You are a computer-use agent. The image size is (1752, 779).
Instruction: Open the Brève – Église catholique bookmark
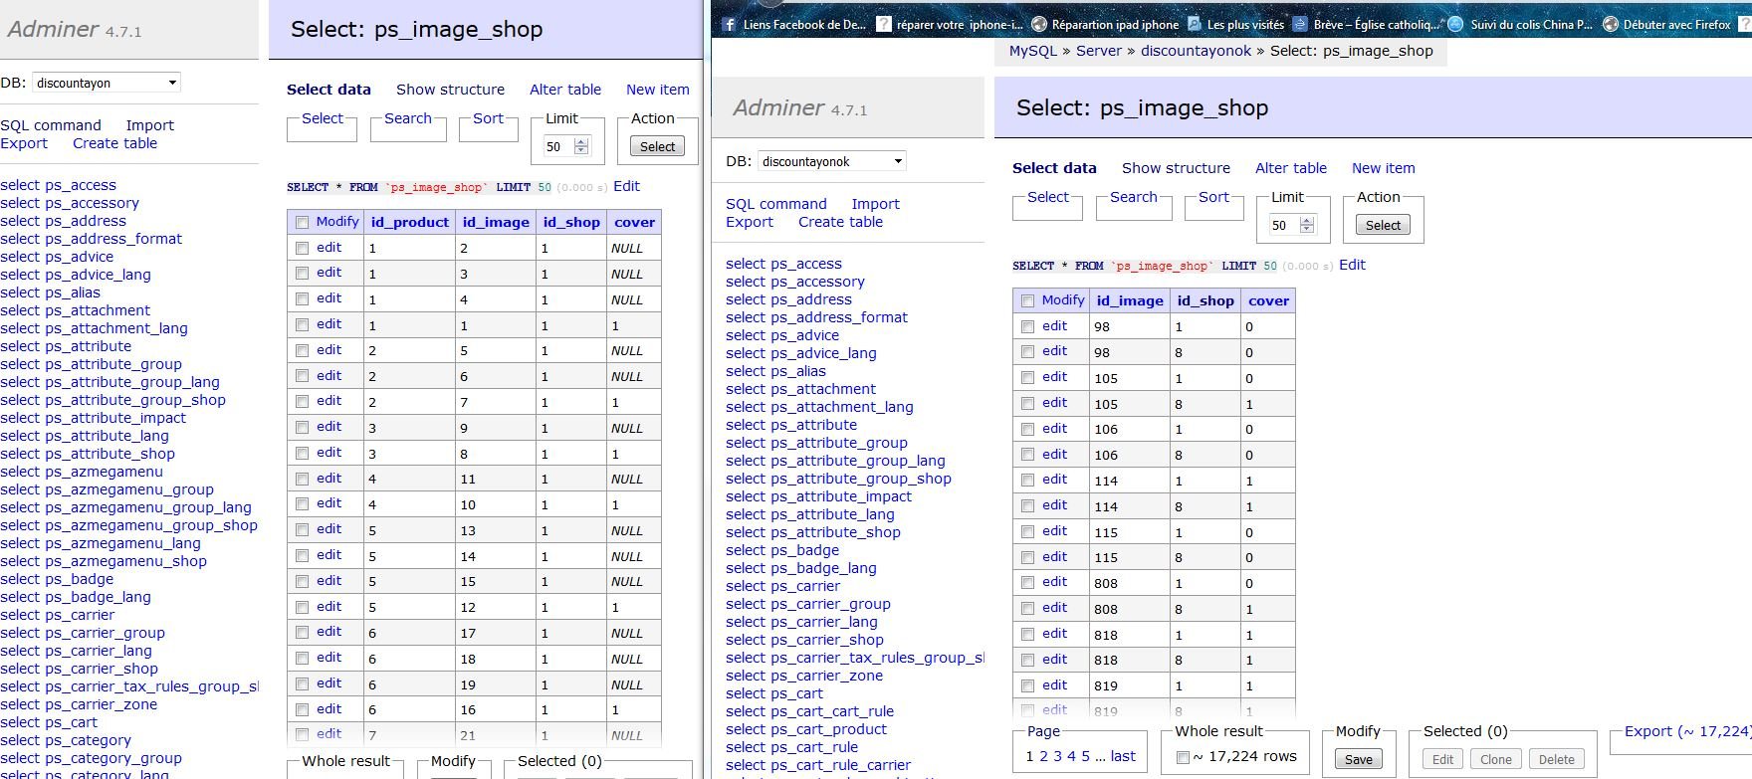(x=1375, y=24)
